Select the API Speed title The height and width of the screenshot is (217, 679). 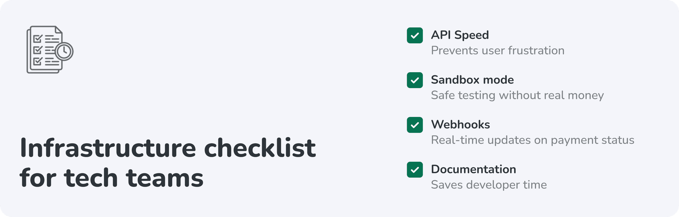click(x=460, y=35)
